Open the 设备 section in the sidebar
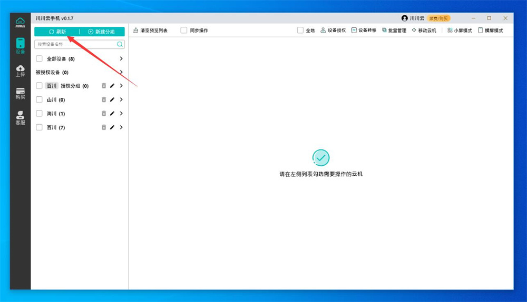 [20, 46]
